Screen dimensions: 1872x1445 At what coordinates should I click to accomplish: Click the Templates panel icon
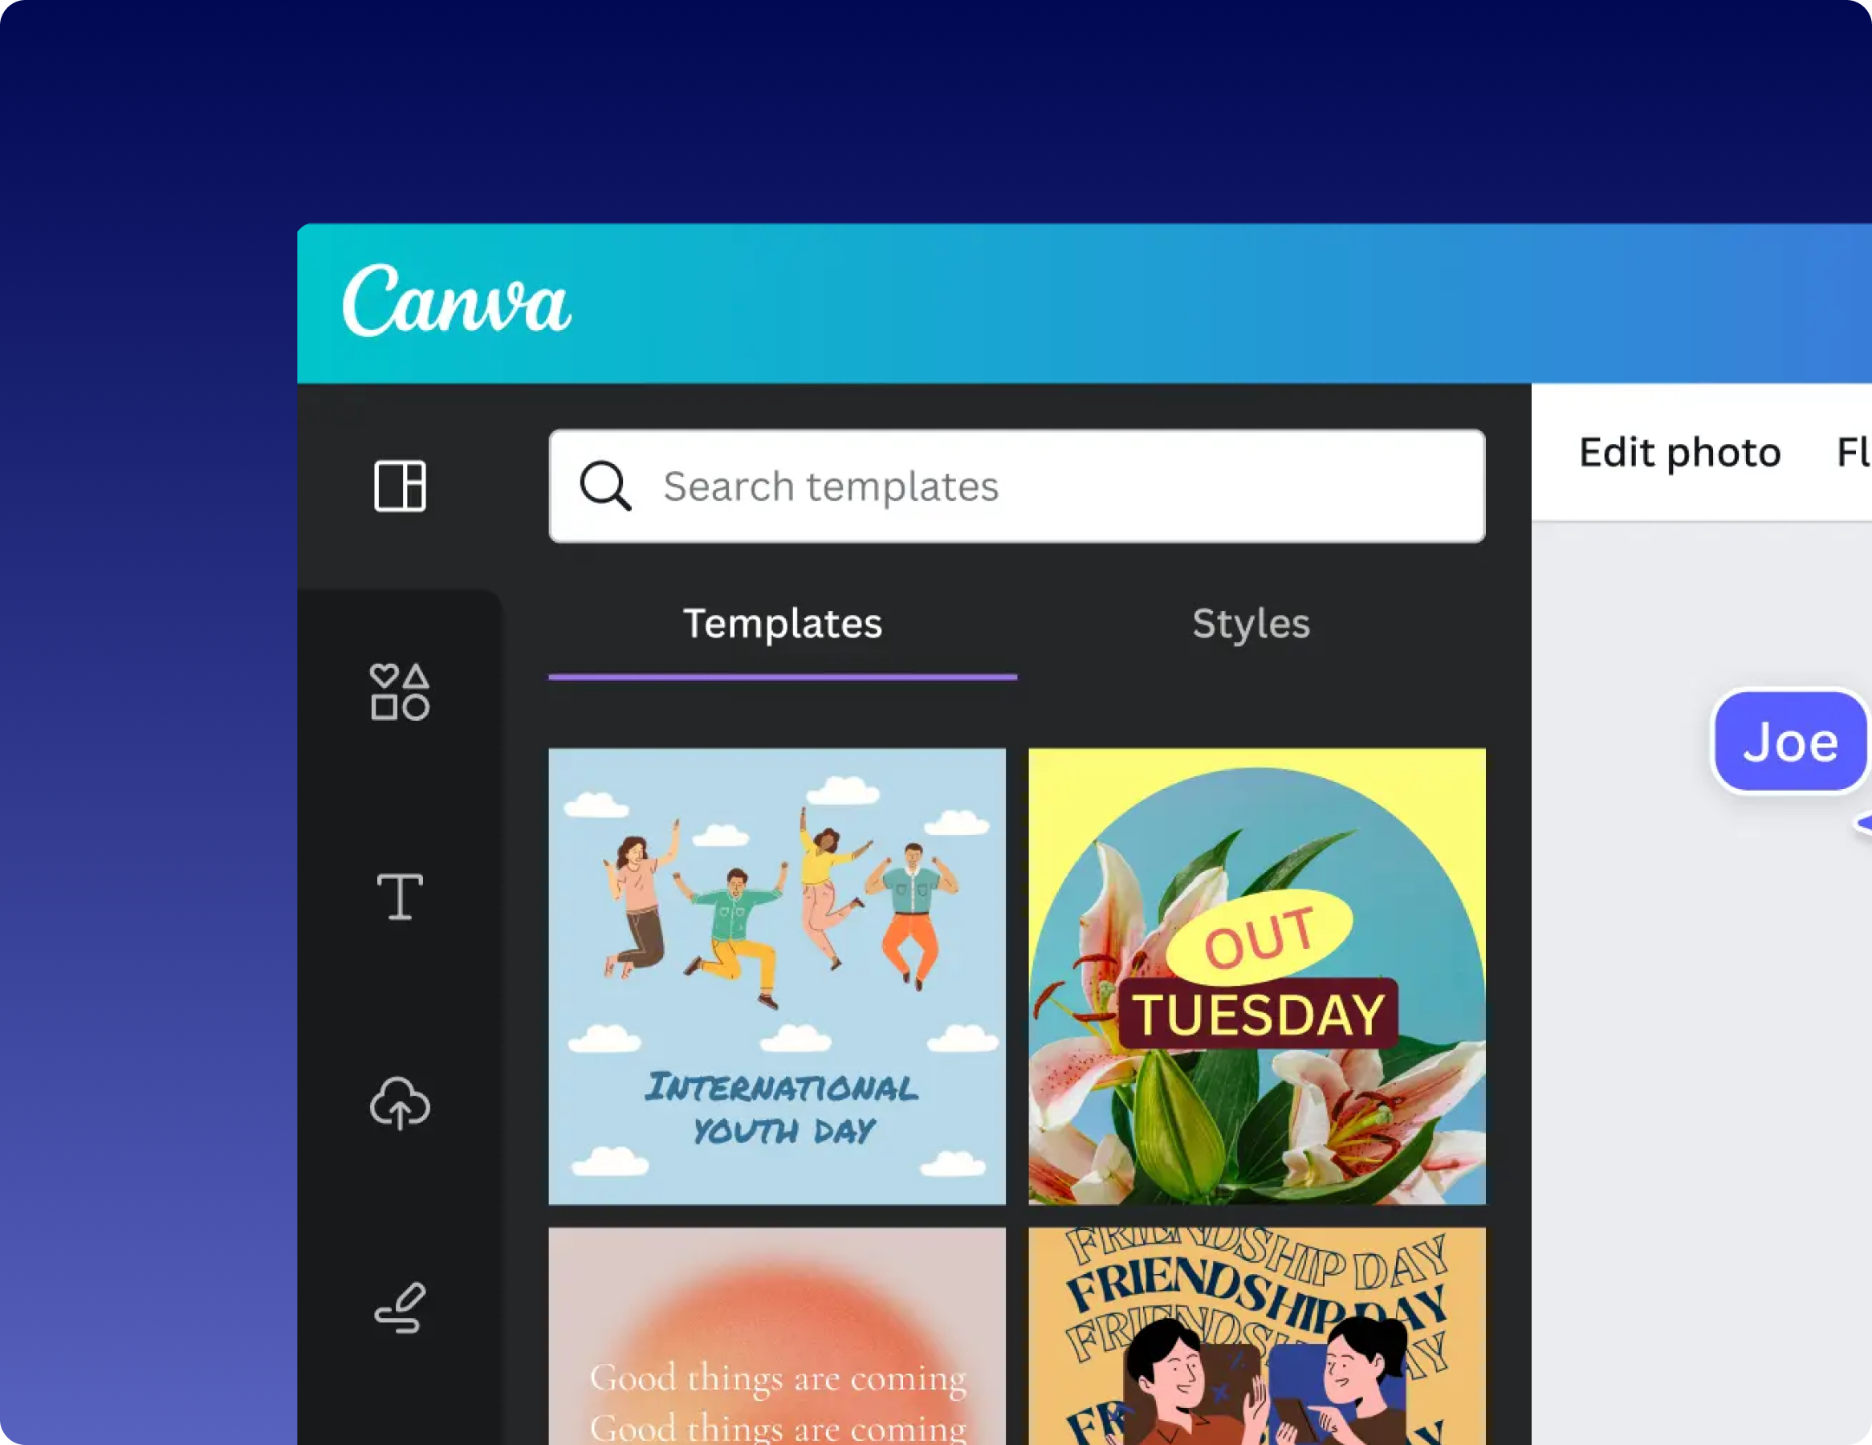coord(399,486)
